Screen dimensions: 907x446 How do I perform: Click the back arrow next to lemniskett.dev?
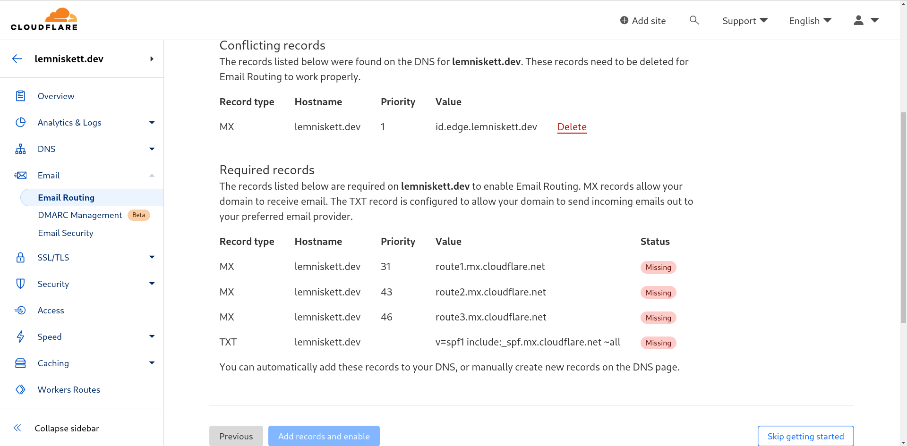(x=17, y=59)
